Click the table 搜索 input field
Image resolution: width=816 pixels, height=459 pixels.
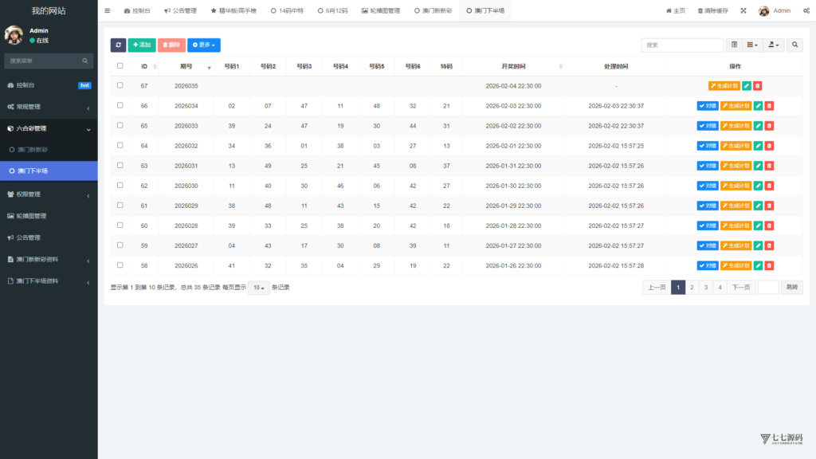(682, 45)
